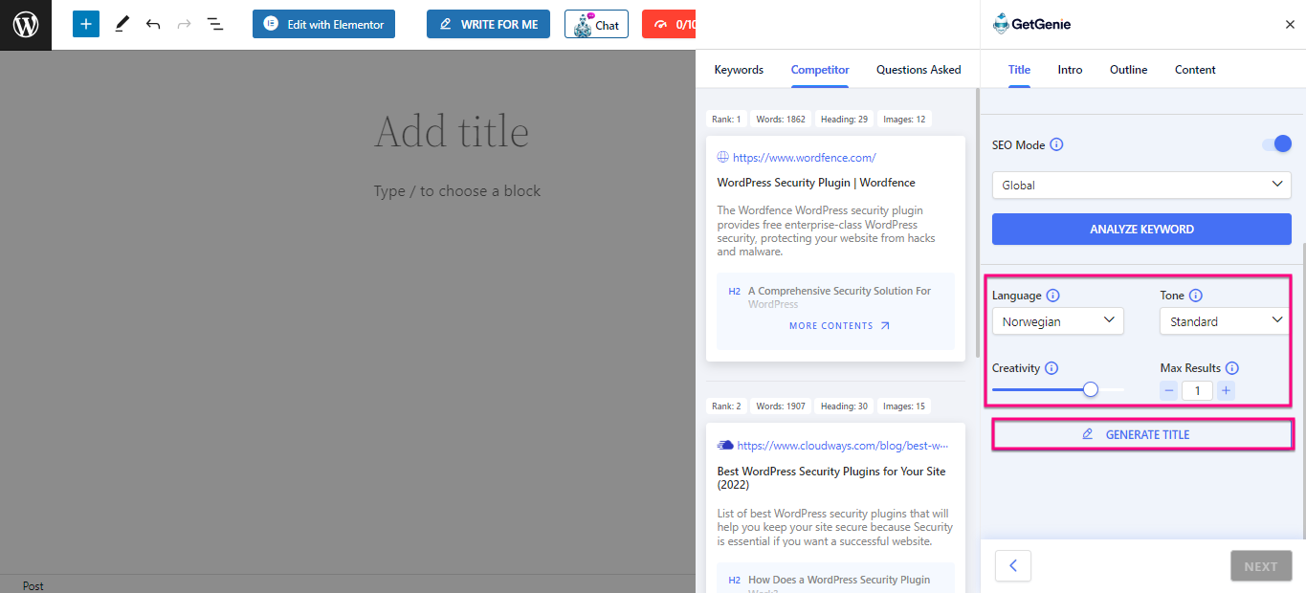The image size is (1306, 593).
Task: Click the Creativity info icon
Action: 1051,368
